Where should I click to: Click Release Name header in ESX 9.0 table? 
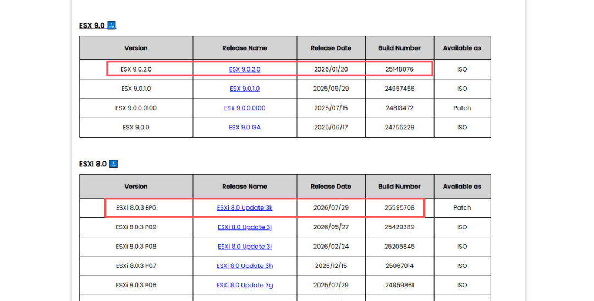(245, 48)
